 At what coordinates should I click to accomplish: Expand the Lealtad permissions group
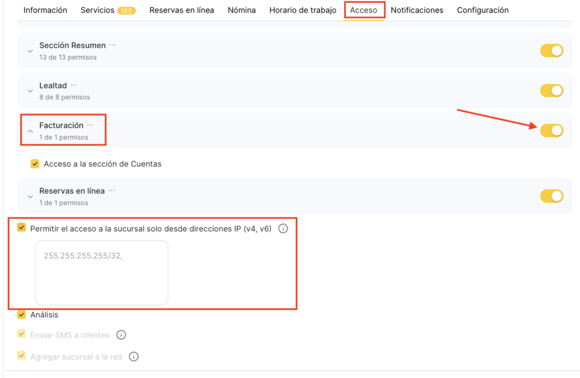click(x=31, y=91)
